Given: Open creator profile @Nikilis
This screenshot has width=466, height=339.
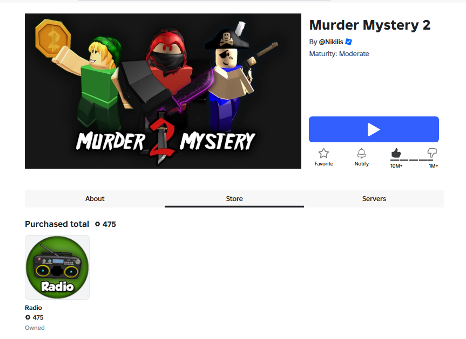Looking at the screenshot, I should tap(331, 42).
